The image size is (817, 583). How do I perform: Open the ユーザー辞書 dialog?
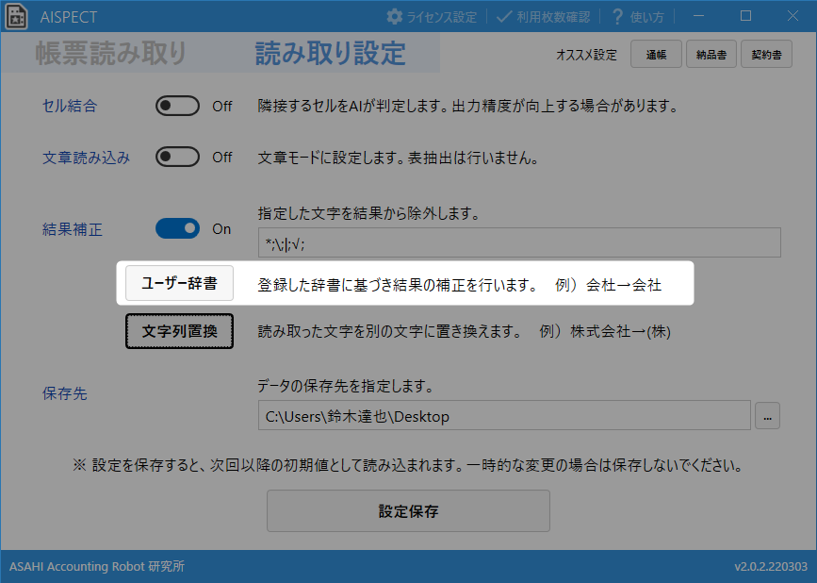coord(179,283)
